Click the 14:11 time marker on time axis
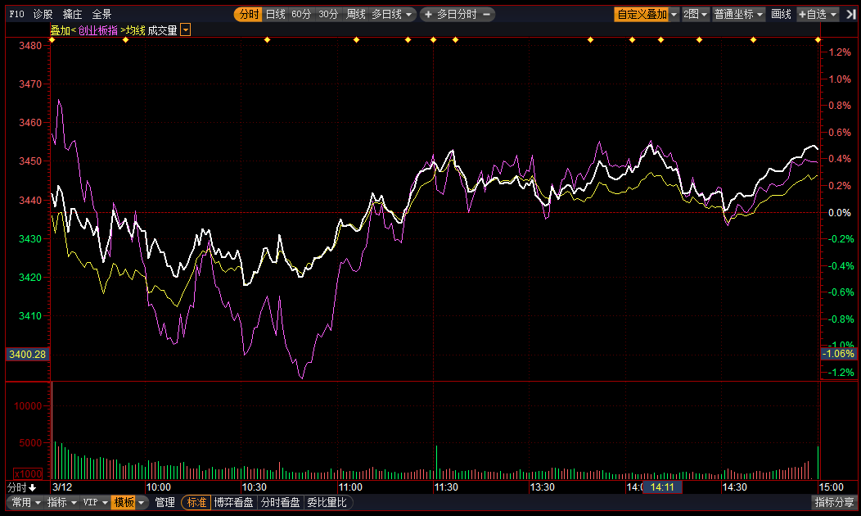The width and height of the screenshot is (861, 516). pos(662,487)
